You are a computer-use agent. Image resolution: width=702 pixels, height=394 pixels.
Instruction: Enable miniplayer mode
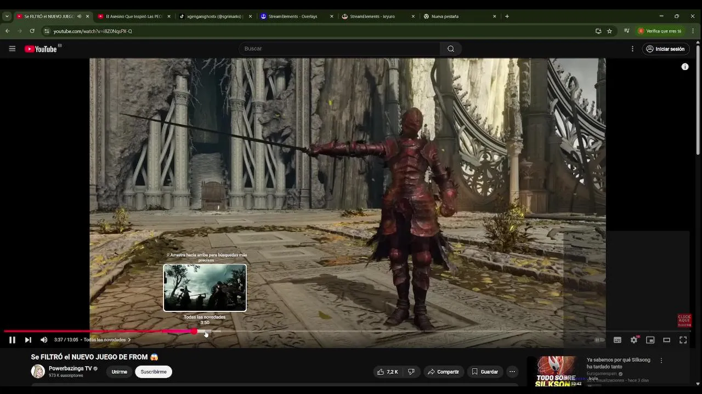click(x=650, y=340)
